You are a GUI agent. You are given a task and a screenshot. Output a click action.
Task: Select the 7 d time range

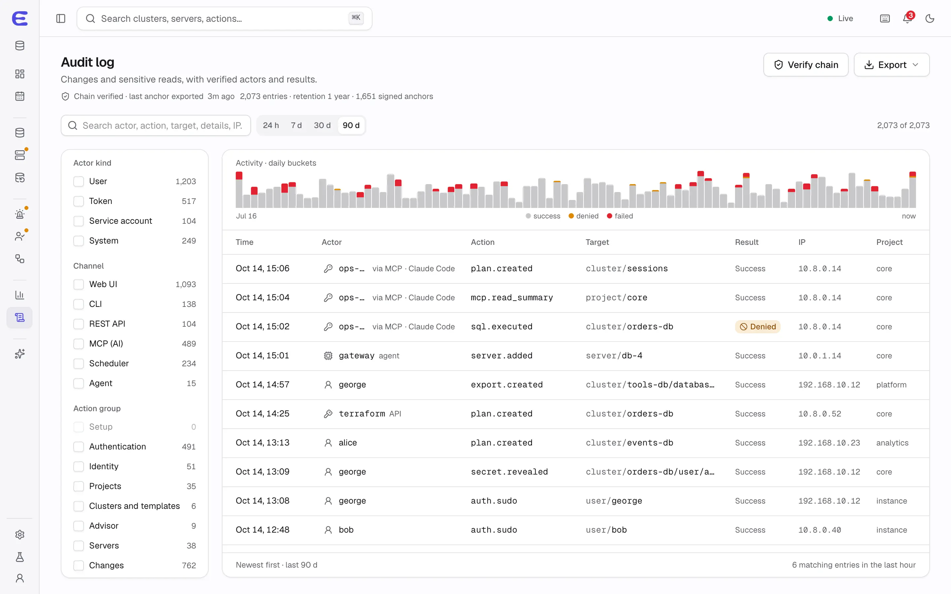[x=296, y=125]
